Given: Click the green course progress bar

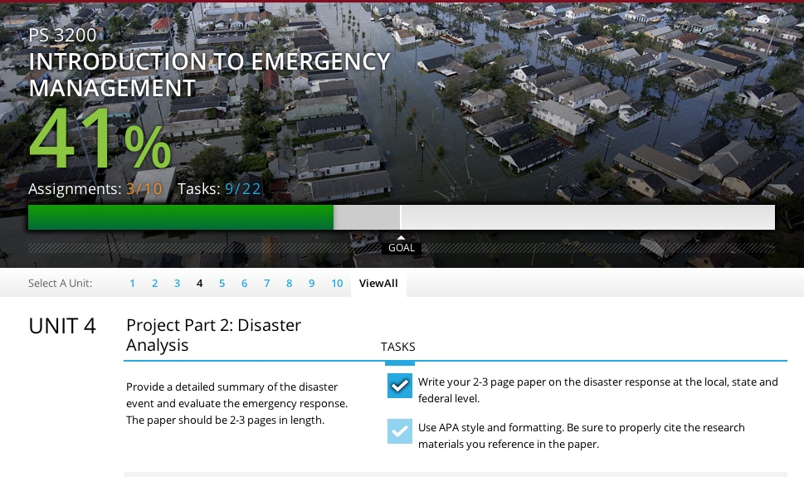Looking at the screenshot, I should pos(181,217).
